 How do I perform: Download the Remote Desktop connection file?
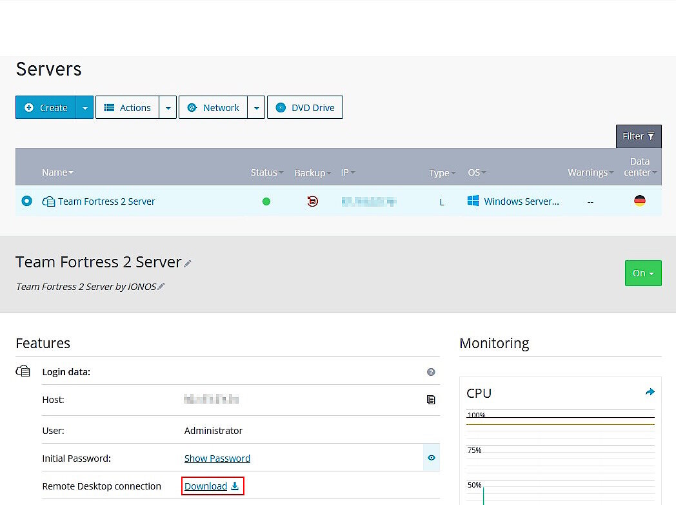click(205, 486)
